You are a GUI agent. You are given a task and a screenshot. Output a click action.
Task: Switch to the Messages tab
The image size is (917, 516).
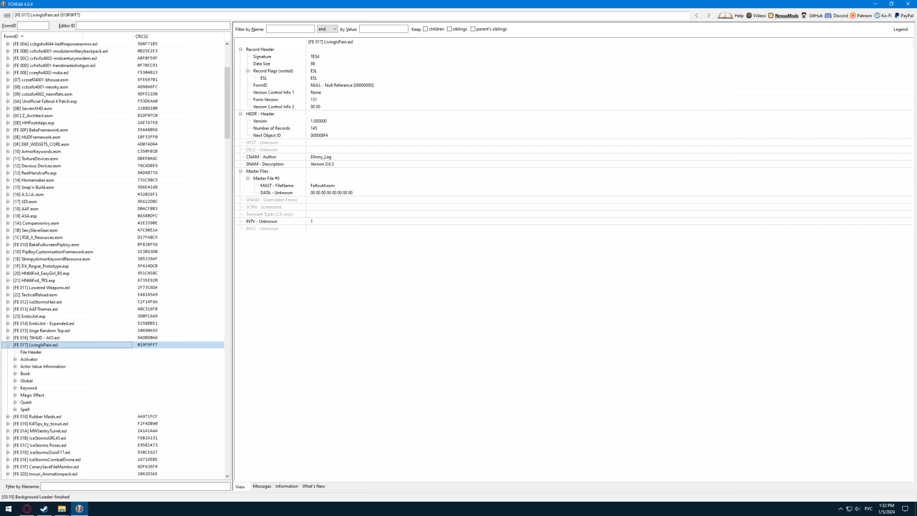[x=262, y=486]
